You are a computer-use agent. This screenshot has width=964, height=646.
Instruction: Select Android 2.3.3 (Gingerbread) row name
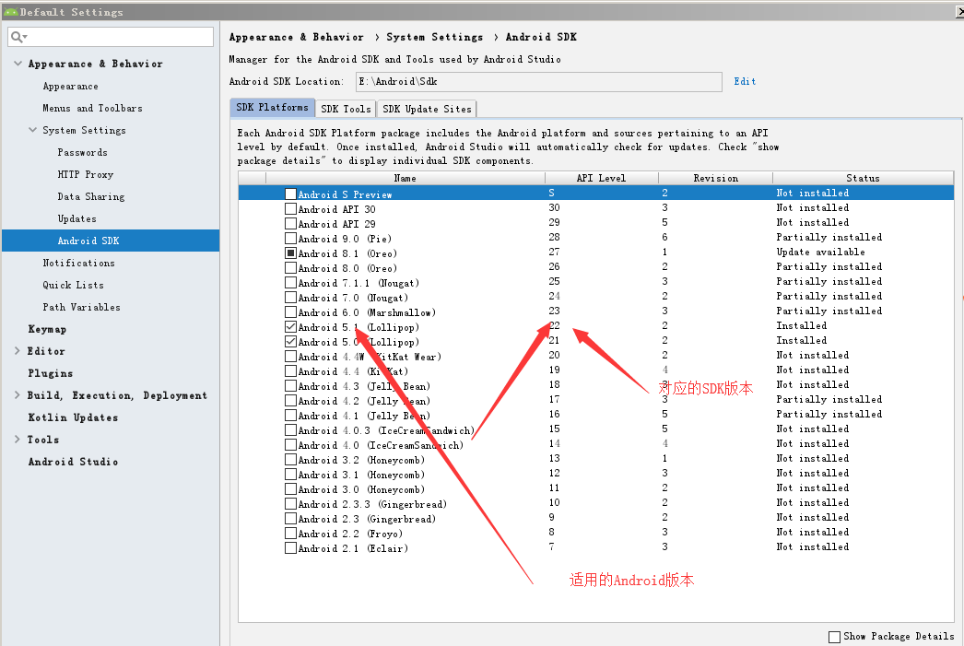[x=372, y=504]
